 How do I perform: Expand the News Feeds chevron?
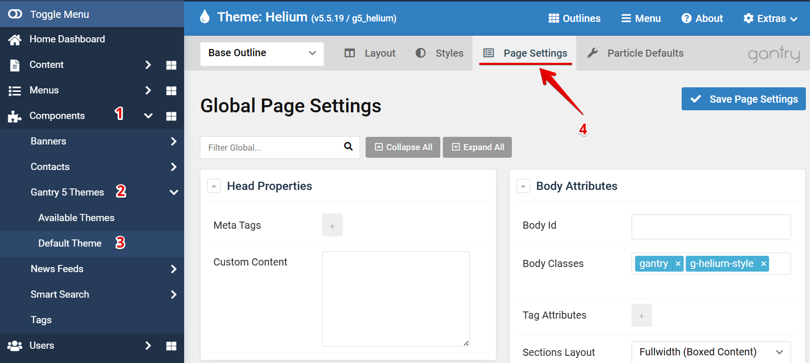(x=174, y=269)
